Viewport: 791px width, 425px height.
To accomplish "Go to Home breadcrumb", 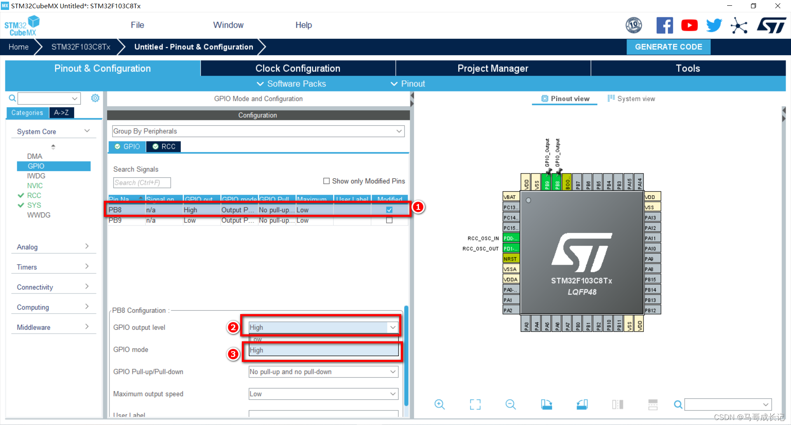I will (x=19, y=47).
